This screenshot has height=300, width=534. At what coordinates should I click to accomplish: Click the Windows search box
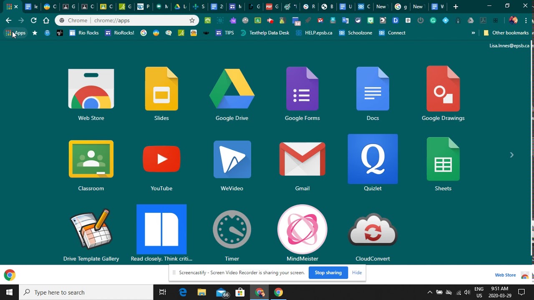(86, 292)
